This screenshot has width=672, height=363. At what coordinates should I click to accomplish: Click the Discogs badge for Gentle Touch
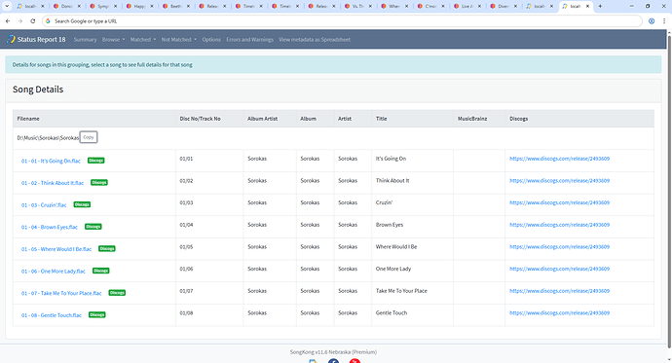tap(96, 314)
